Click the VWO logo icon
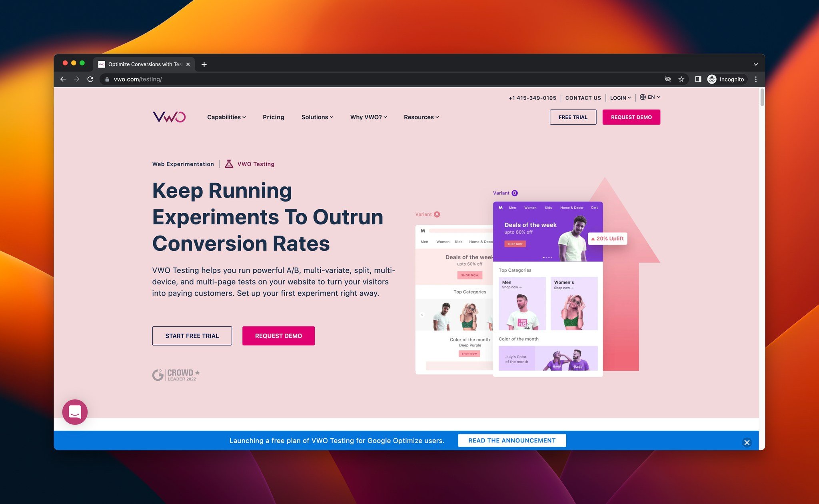 [169, 116]
